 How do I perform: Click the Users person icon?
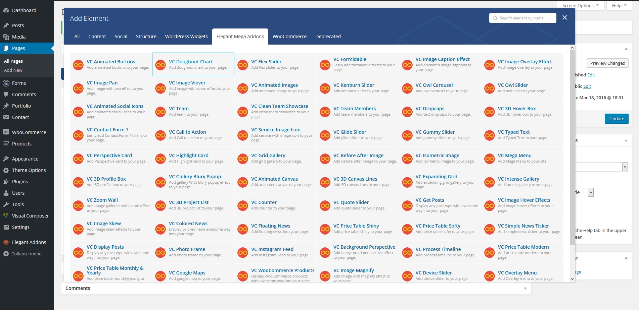pos(6,193)
